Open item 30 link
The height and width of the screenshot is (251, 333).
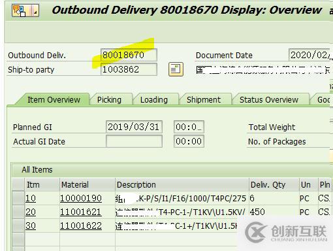click(x=31, y=226)
